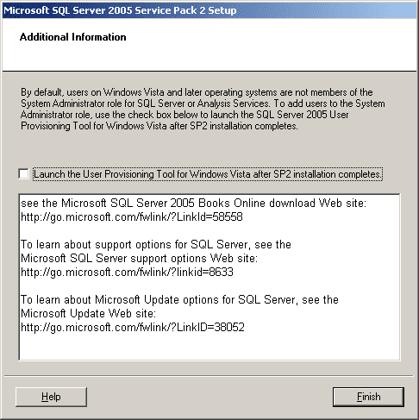Click the 'Launch the User Provisioning Tool' label text
The width and height of the screenshot is (419, 420).
click(x=208, y=174)
